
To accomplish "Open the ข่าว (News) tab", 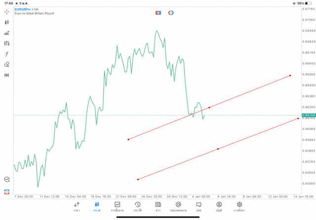I will pos(158,207).
